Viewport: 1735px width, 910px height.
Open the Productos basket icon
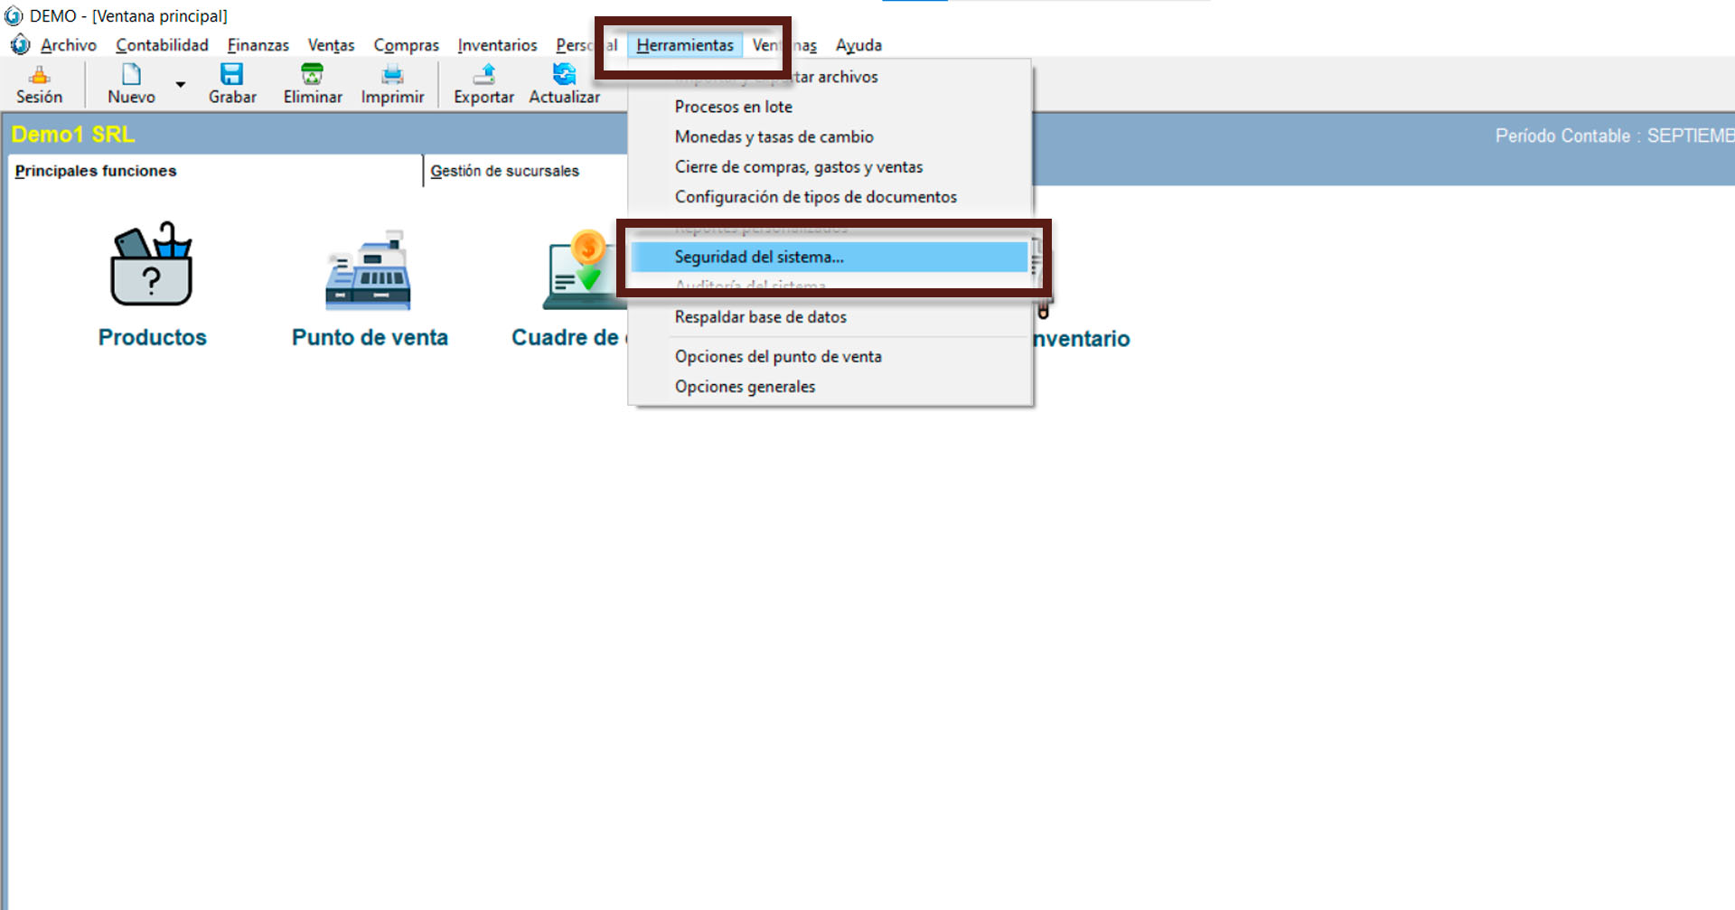click(152, 266)
